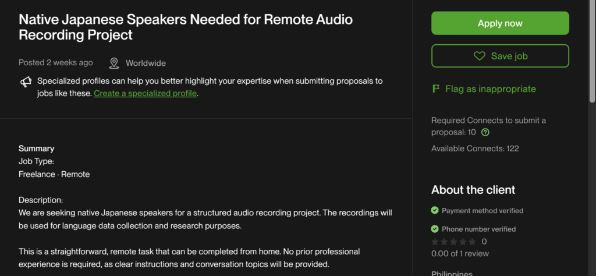Image resolution: width=596 pixels, height=276 pixels.
Task: Click the Payment method verified checkmark icon
Action: point(435,210)
